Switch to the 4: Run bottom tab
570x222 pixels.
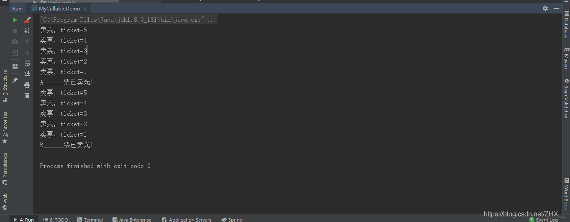24,219
